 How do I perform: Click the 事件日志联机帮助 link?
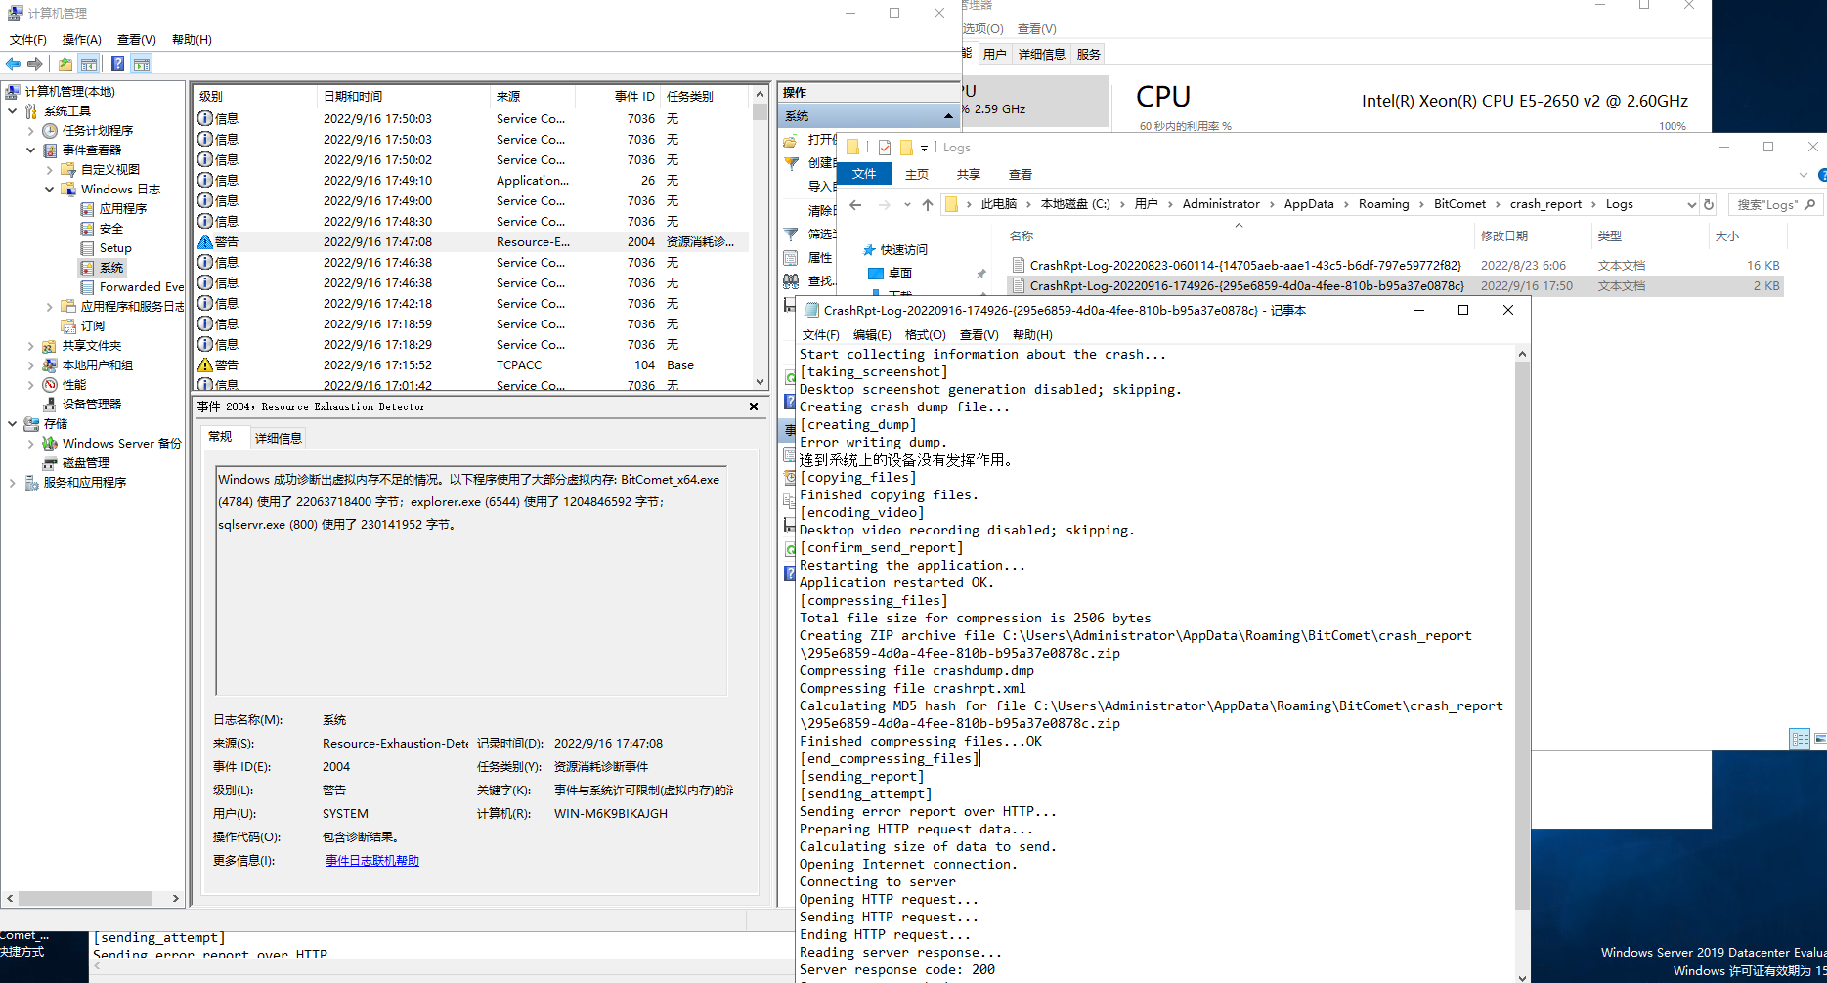coord(372,860)
